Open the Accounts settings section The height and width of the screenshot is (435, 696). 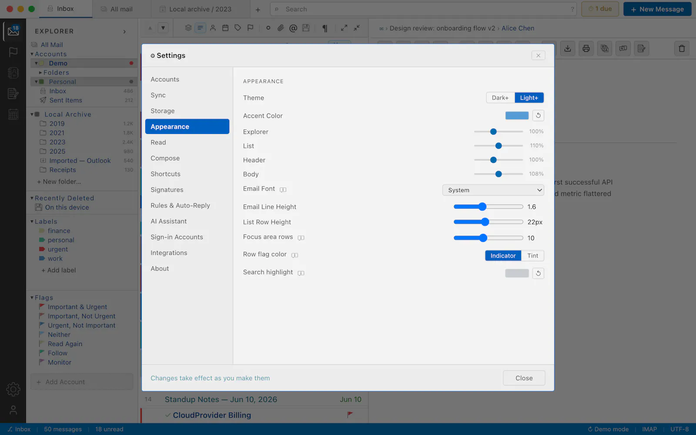pyautogui.click(x=187, y=79)
